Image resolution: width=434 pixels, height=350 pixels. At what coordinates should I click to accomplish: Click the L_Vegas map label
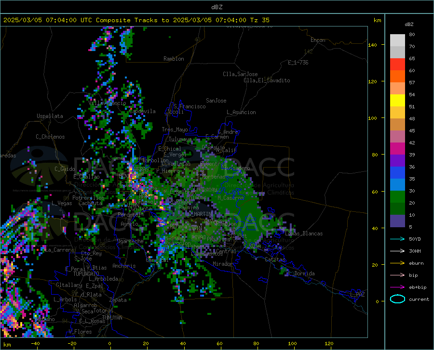pos(62,203)
